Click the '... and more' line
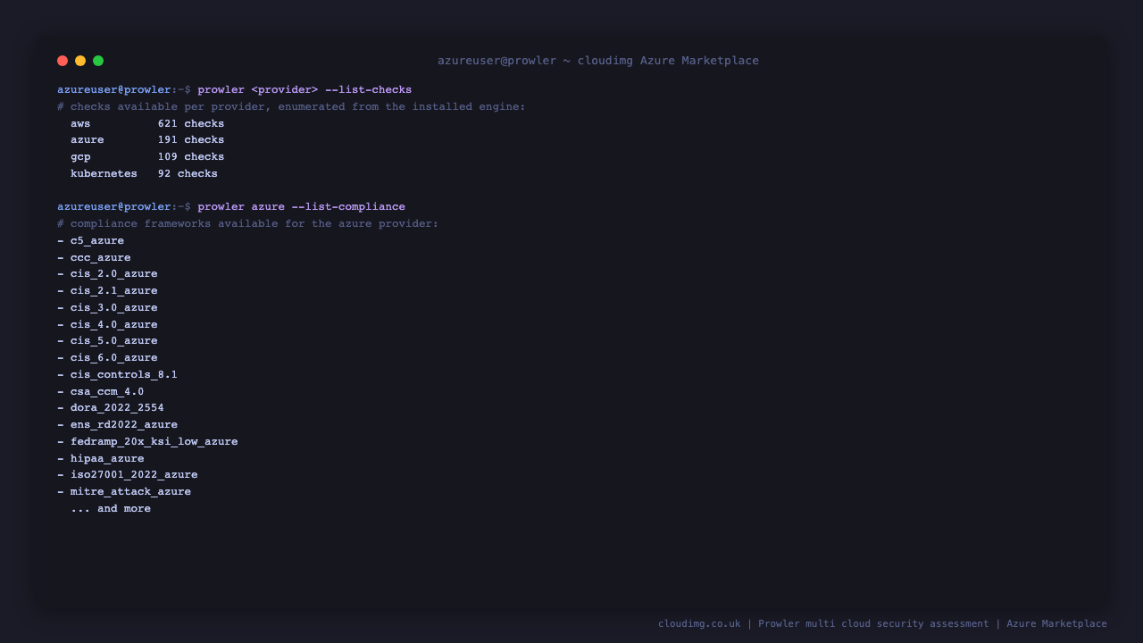The height and width of the screenshot is (643, 1143). (x=111, y=509)
